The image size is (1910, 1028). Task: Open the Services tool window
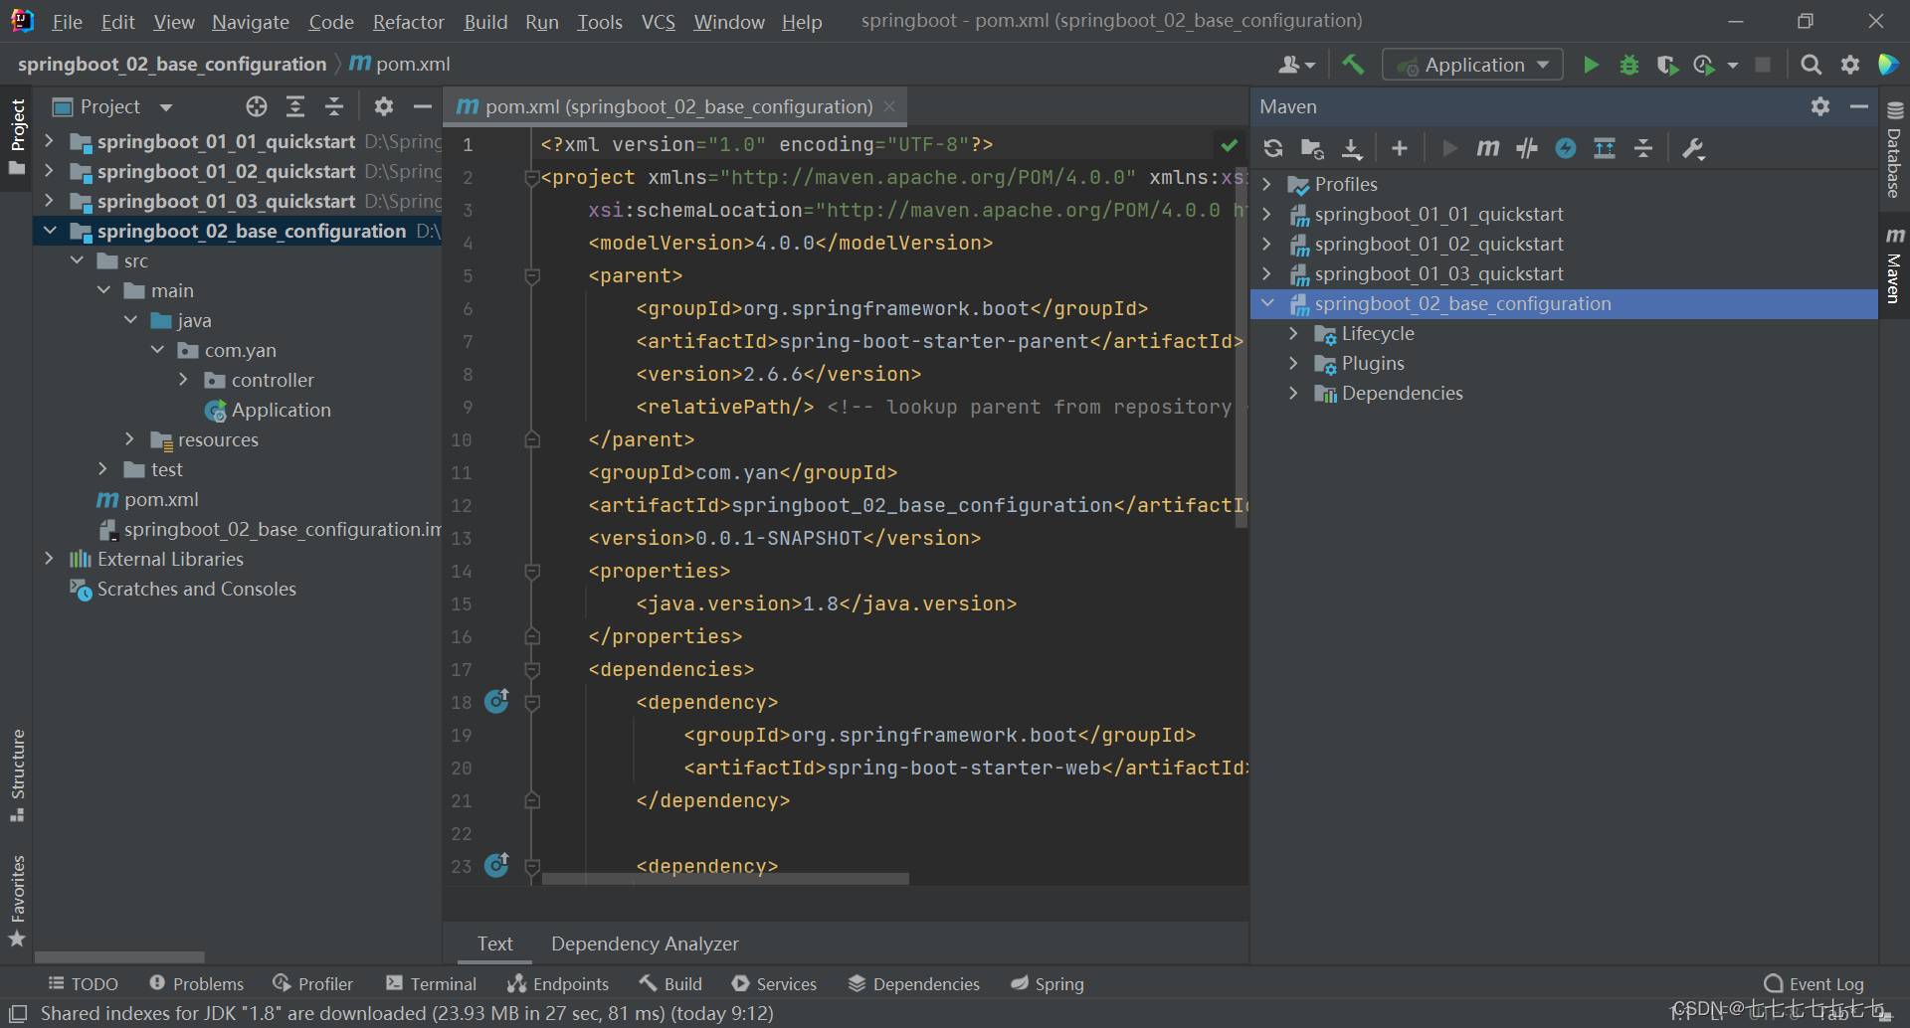774,983
